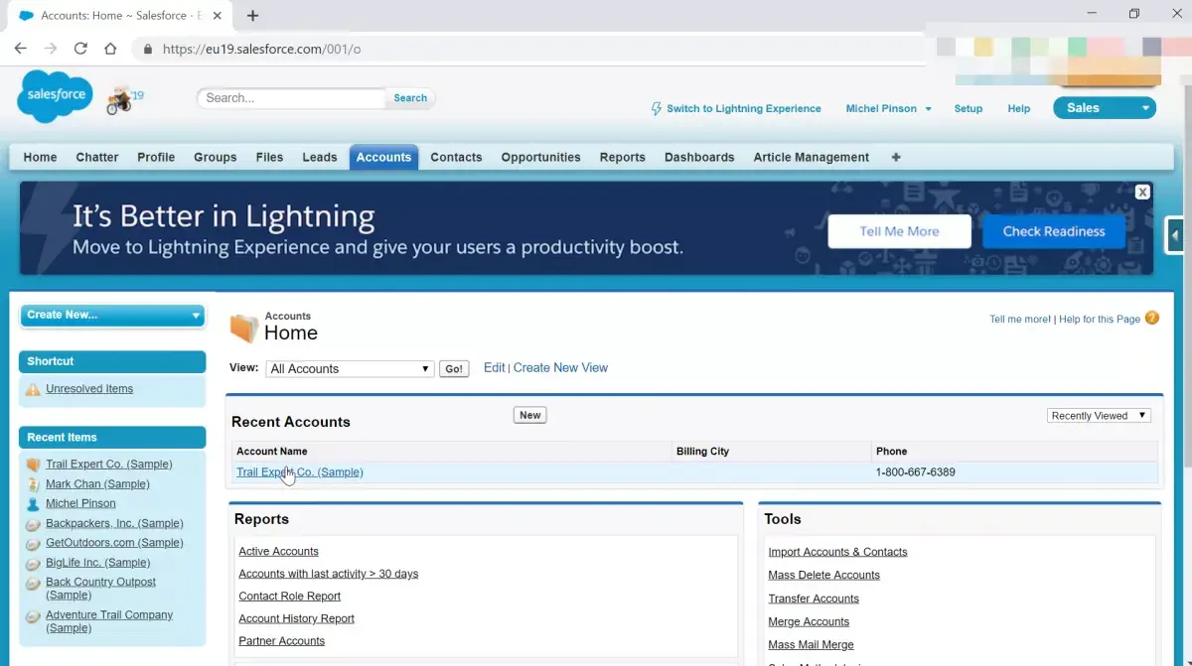Click the browser back arrow
The height and width of the screenshot is (666, 1192).
pos(20,48)
